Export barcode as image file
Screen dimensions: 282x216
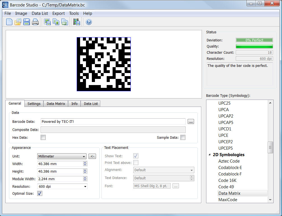coord(47,22)
